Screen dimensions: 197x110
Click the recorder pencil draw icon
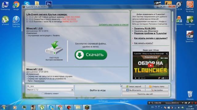tap(189, 103)
